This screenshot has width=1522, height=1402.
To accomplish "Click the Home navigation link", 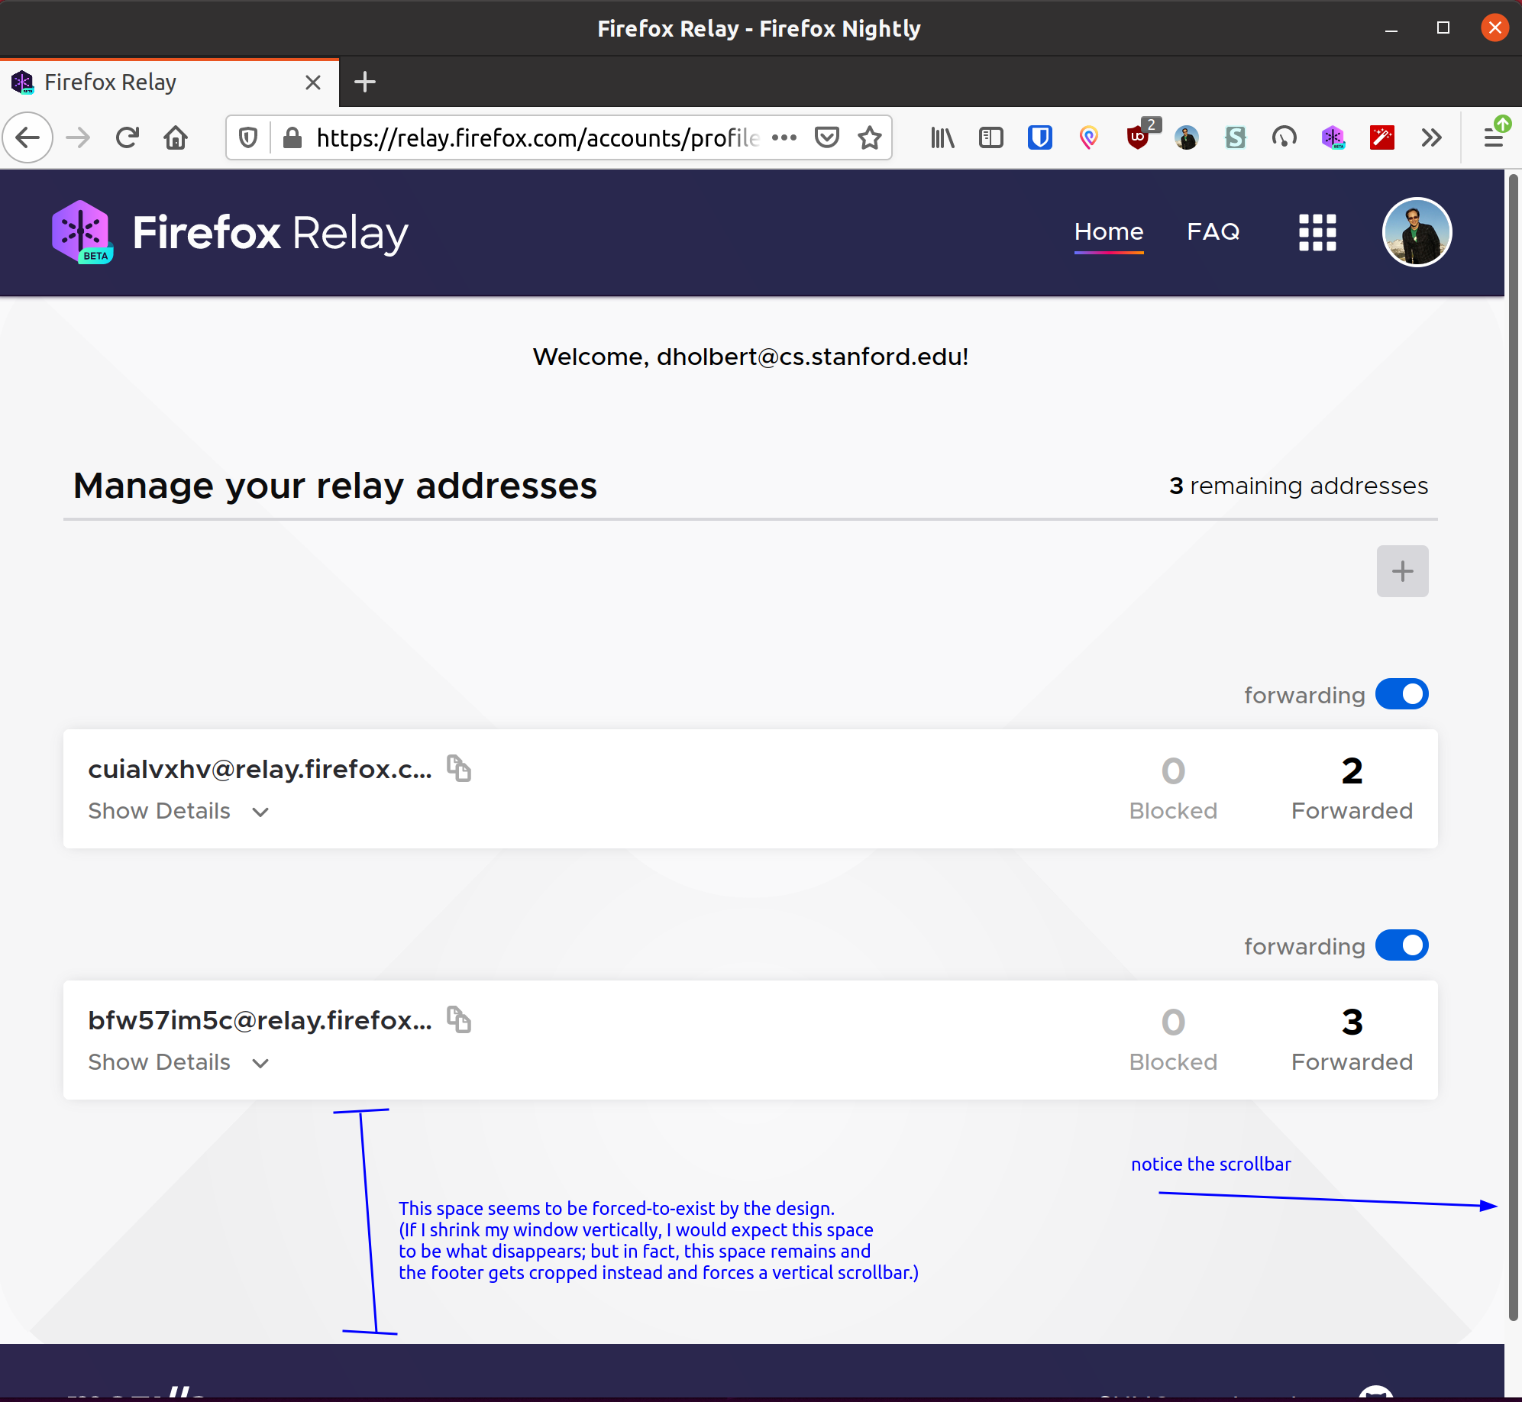I will 1108,231.
